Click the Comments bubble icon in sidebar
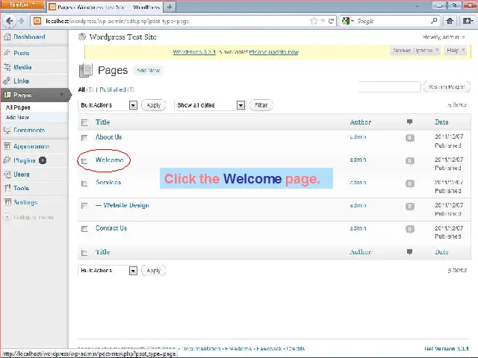Viewport: 478px width, 358px height. pyautogui.click(x=7, y=130)
